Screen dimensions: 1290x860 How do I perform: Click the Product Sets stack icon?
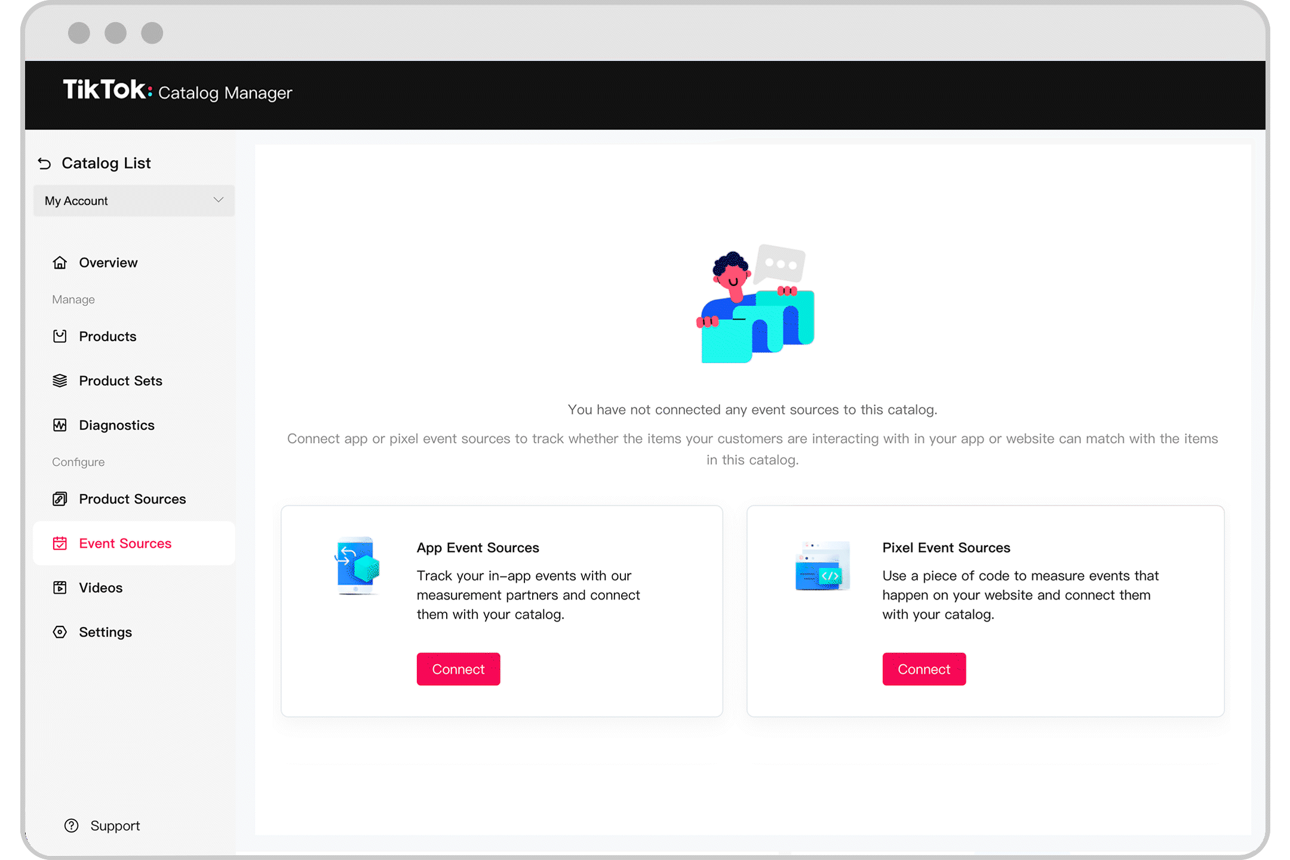click(60, 380)
